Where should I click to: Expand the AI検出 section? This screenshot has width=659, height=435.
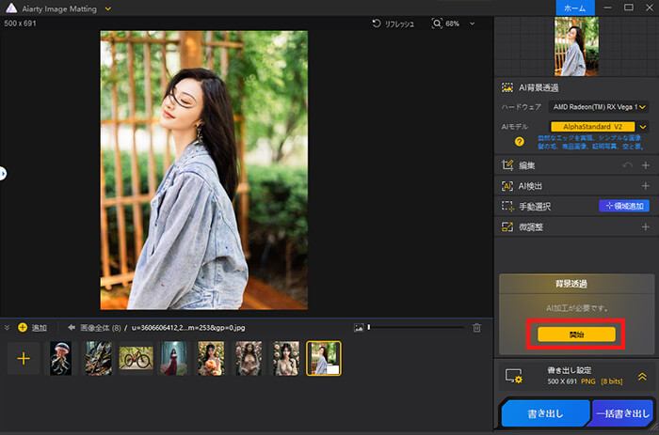(645, 186)
